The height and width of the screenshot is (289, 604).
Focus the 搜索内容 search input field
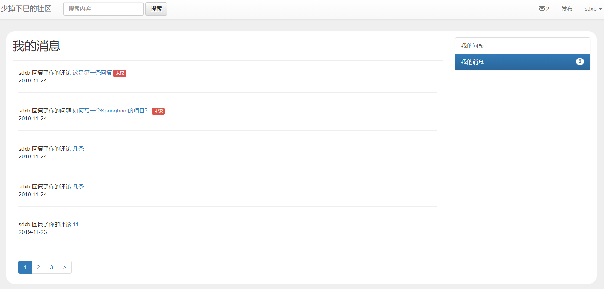(103, 9)
